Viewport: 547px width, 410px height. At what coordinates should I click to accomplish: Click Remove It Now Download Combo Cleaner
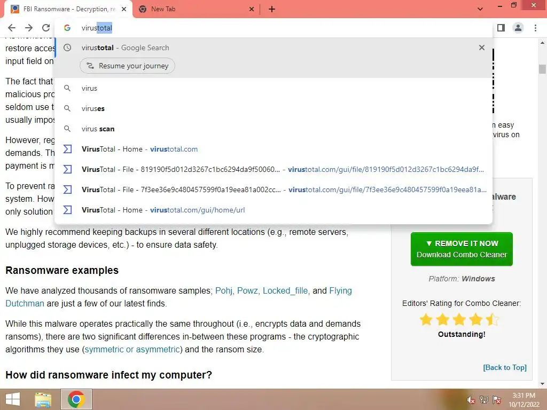tap(462, 249)
